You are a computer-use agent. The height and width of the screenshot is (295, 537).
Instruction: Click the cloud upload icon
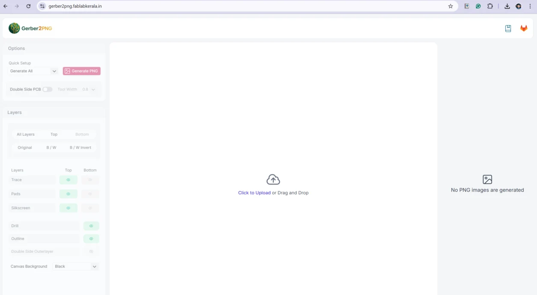pos(273,179)
